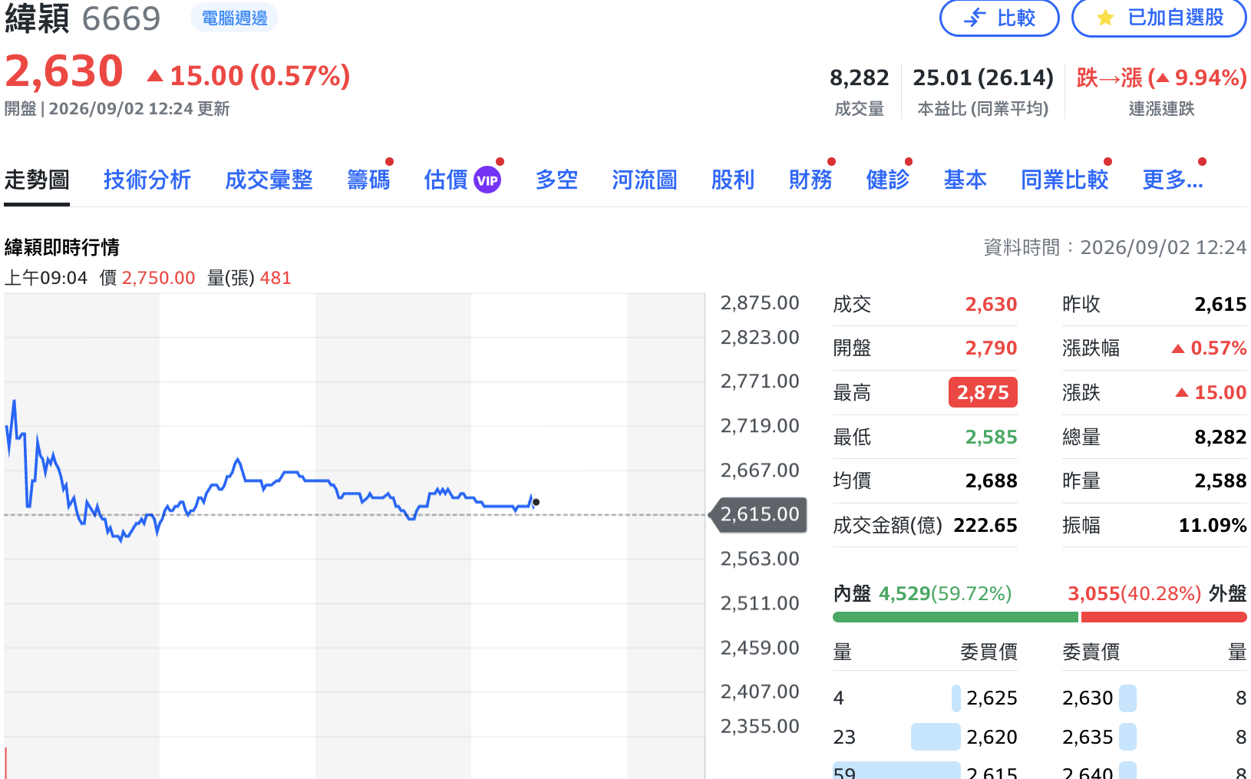Click the stock name 緯穎 6669
The image size is (1251, 779).
(83, 18)
